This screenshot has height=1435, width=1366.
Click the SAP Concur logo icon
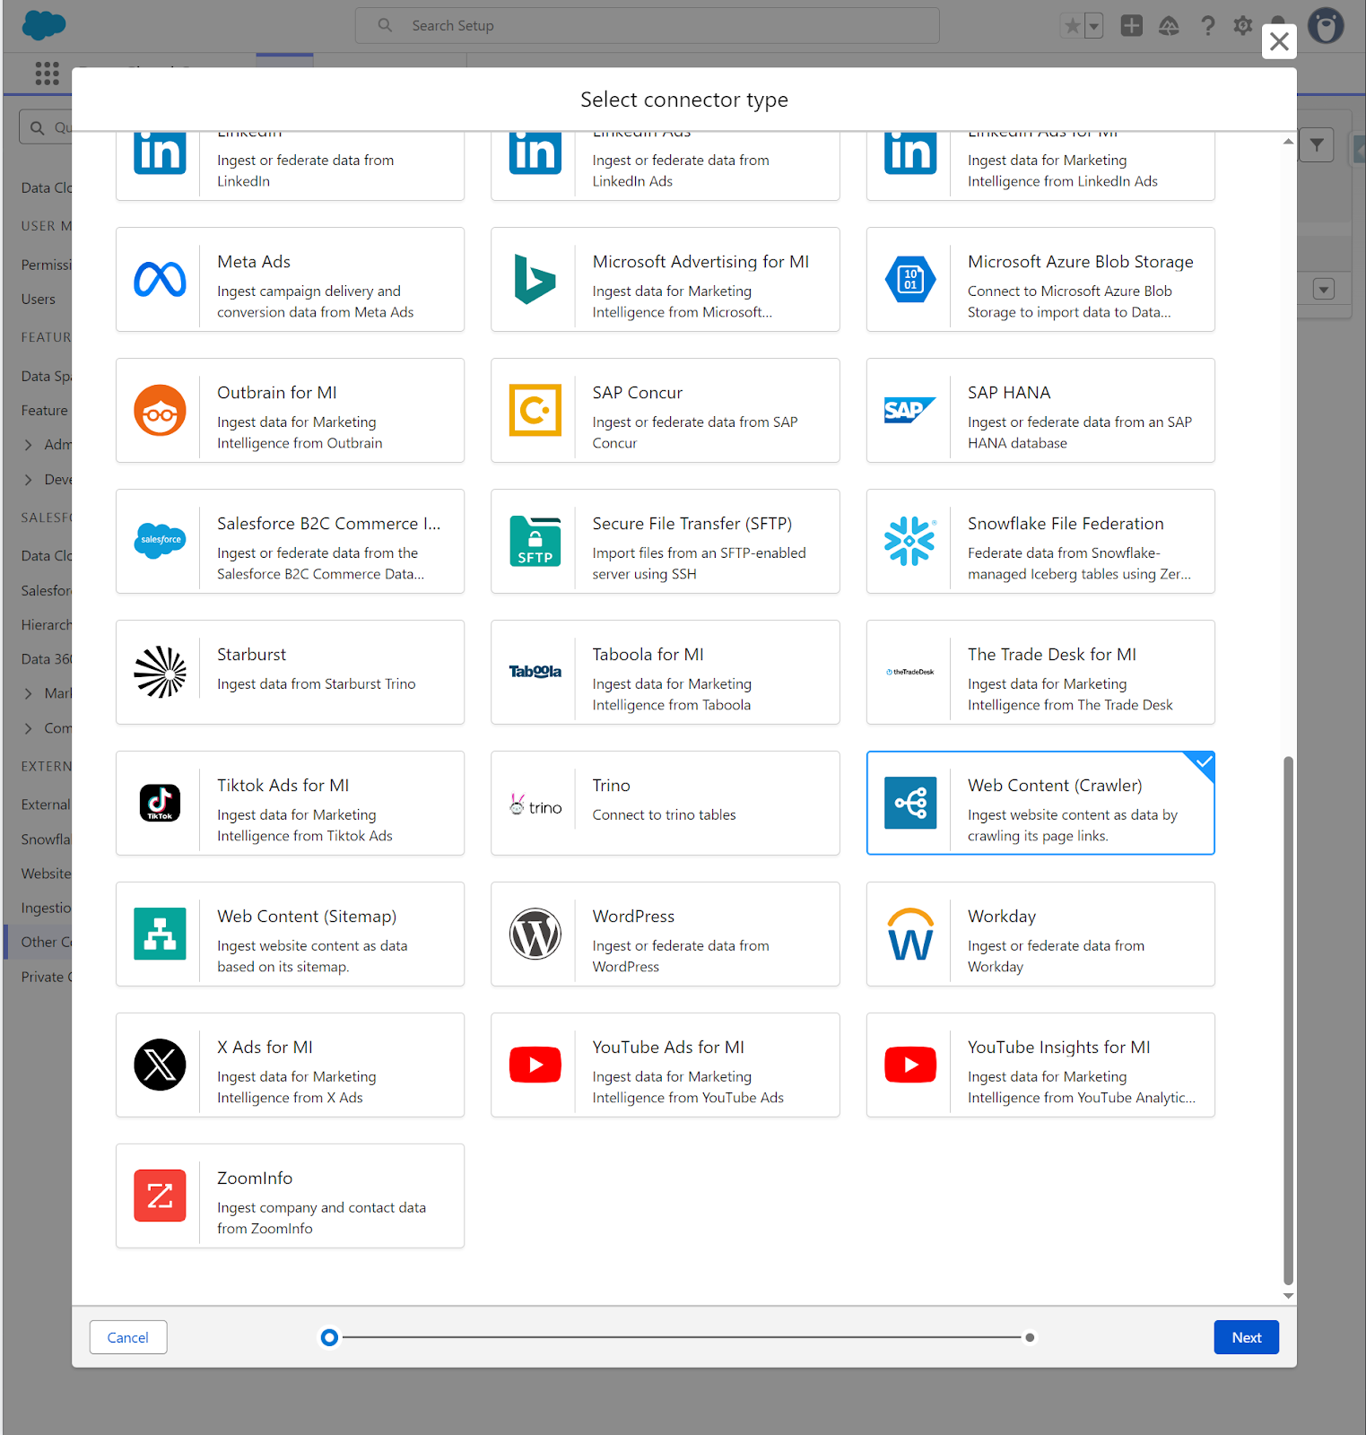(535, 411)
